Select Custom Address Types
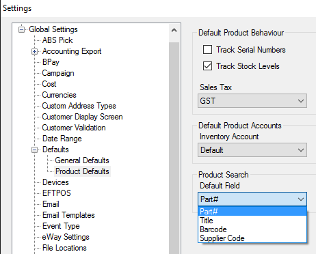Viewport: 316px width, 254px height. click(79, 106)
